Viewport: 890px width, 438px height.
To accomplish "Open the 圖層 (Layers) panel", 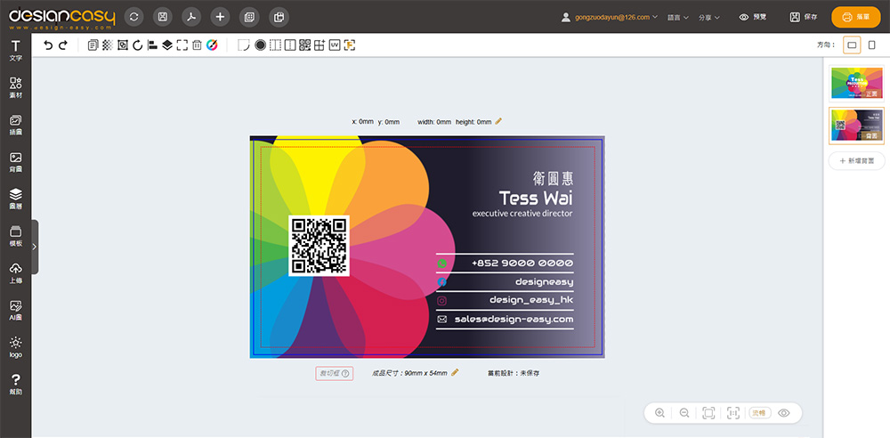I will tap(15, 199).
